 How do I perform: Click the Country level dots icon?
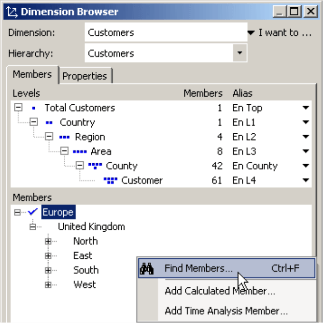click(x=49, y=123)
